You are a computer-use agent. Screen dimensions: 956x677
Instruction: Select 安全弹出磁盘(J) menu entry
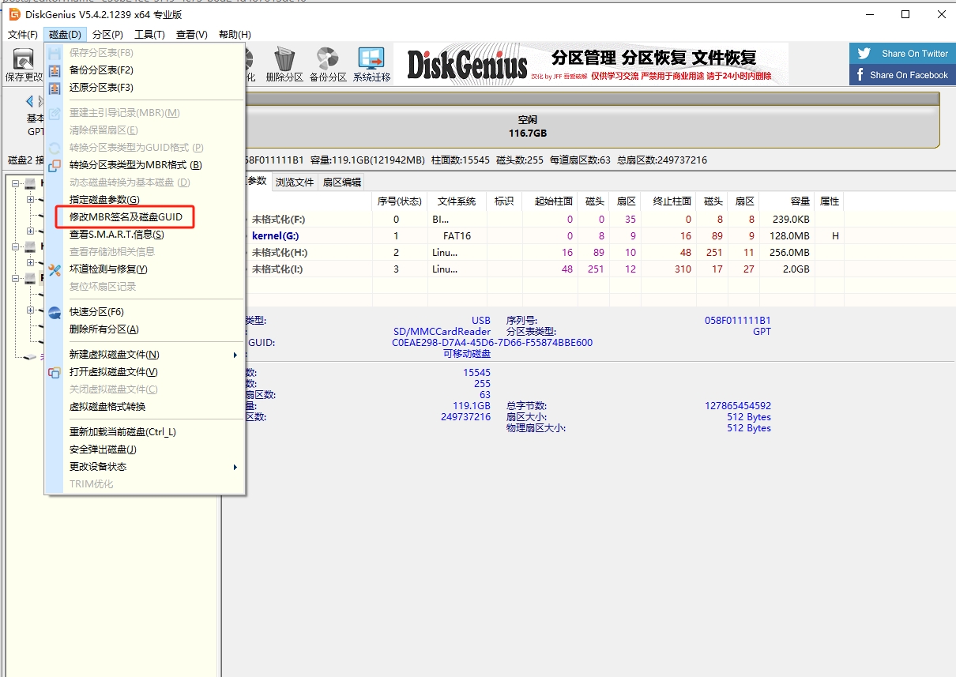145,449
